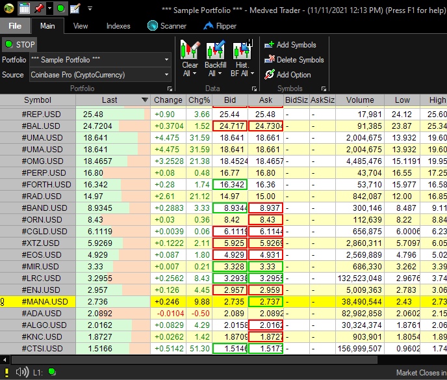
Task: Click the #LRC.USD last price bar
Action: pos(113,278)
